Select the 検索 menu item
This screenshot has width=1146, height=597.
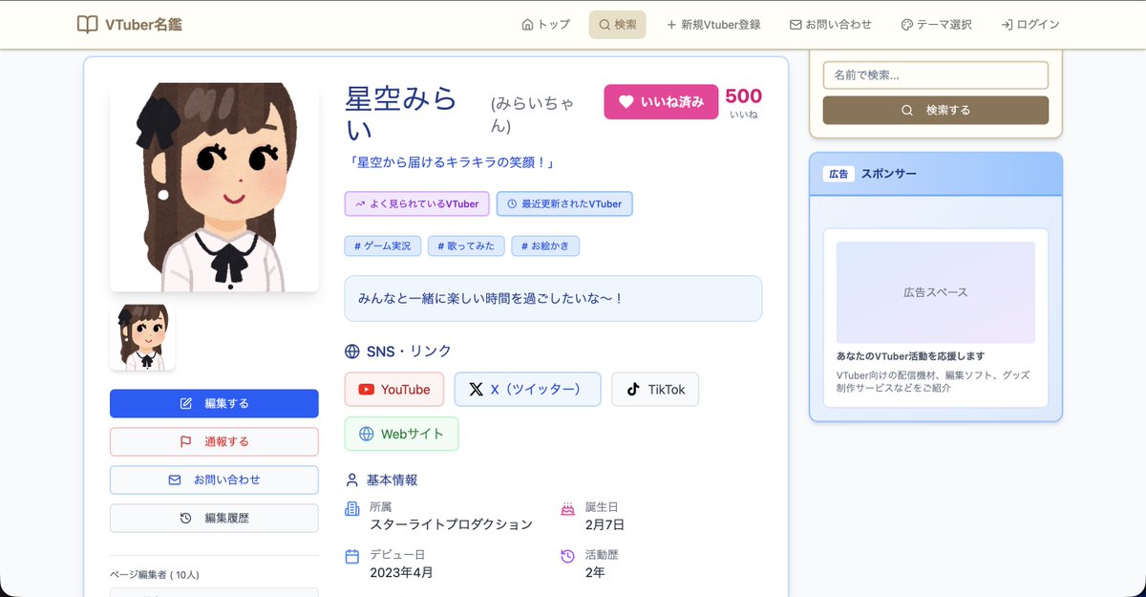[x=617, y=25]
